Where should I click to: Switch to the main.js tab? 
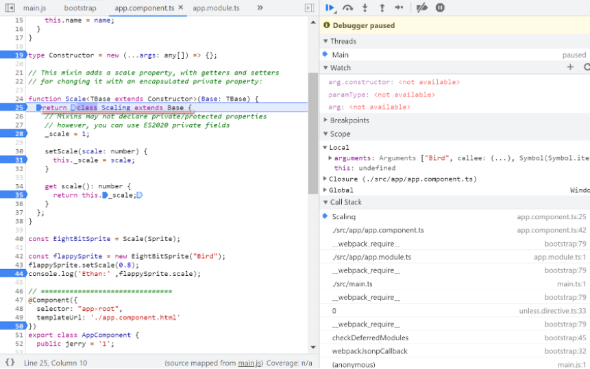34,8
